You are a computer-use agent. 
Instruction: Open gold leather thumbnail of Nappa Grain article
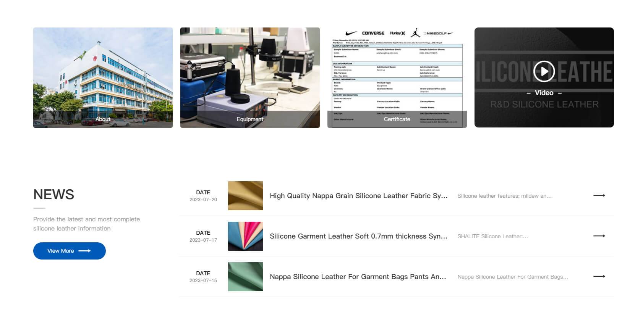[x=245, y=196]
